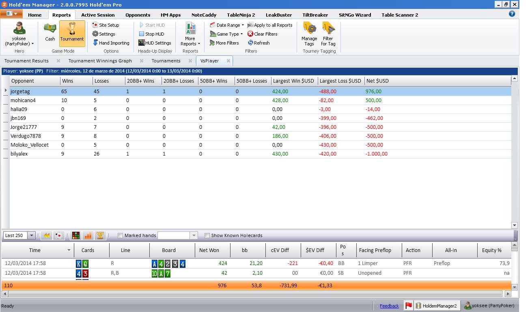The height and width of the screenshot is (312, 532).
Task: Enable Show Known Holecards checkbox
Action: (x=207, y=235)
